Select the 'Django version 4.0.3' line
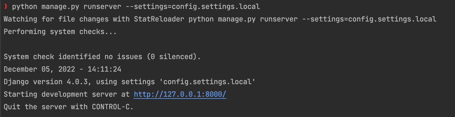The height and width of the screenshot is (117, 455). 129,82
